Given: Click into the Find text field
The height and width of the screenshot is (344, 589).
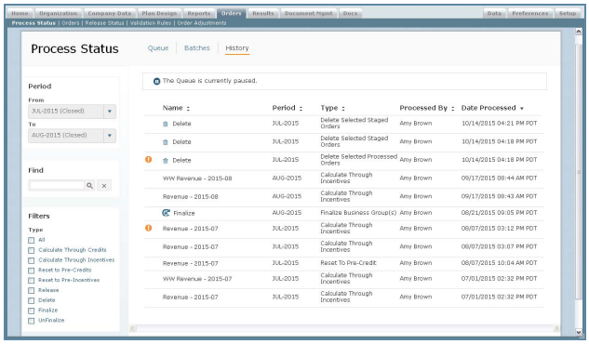Looking at the screenshot, I should point(57,185).
